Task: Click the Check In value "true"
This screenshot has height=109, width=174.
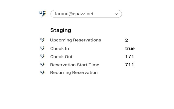Action: click(130, 49)
